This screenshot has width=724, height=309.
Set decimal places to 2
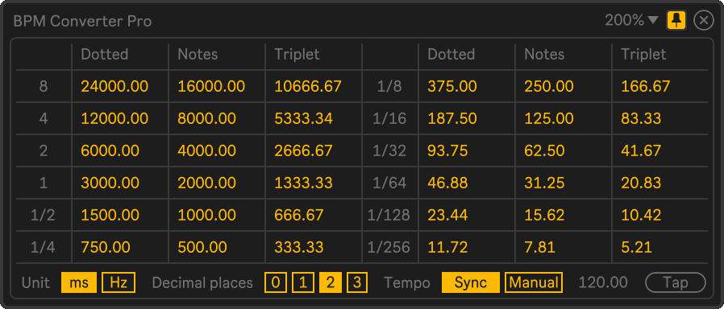(330, 282)
